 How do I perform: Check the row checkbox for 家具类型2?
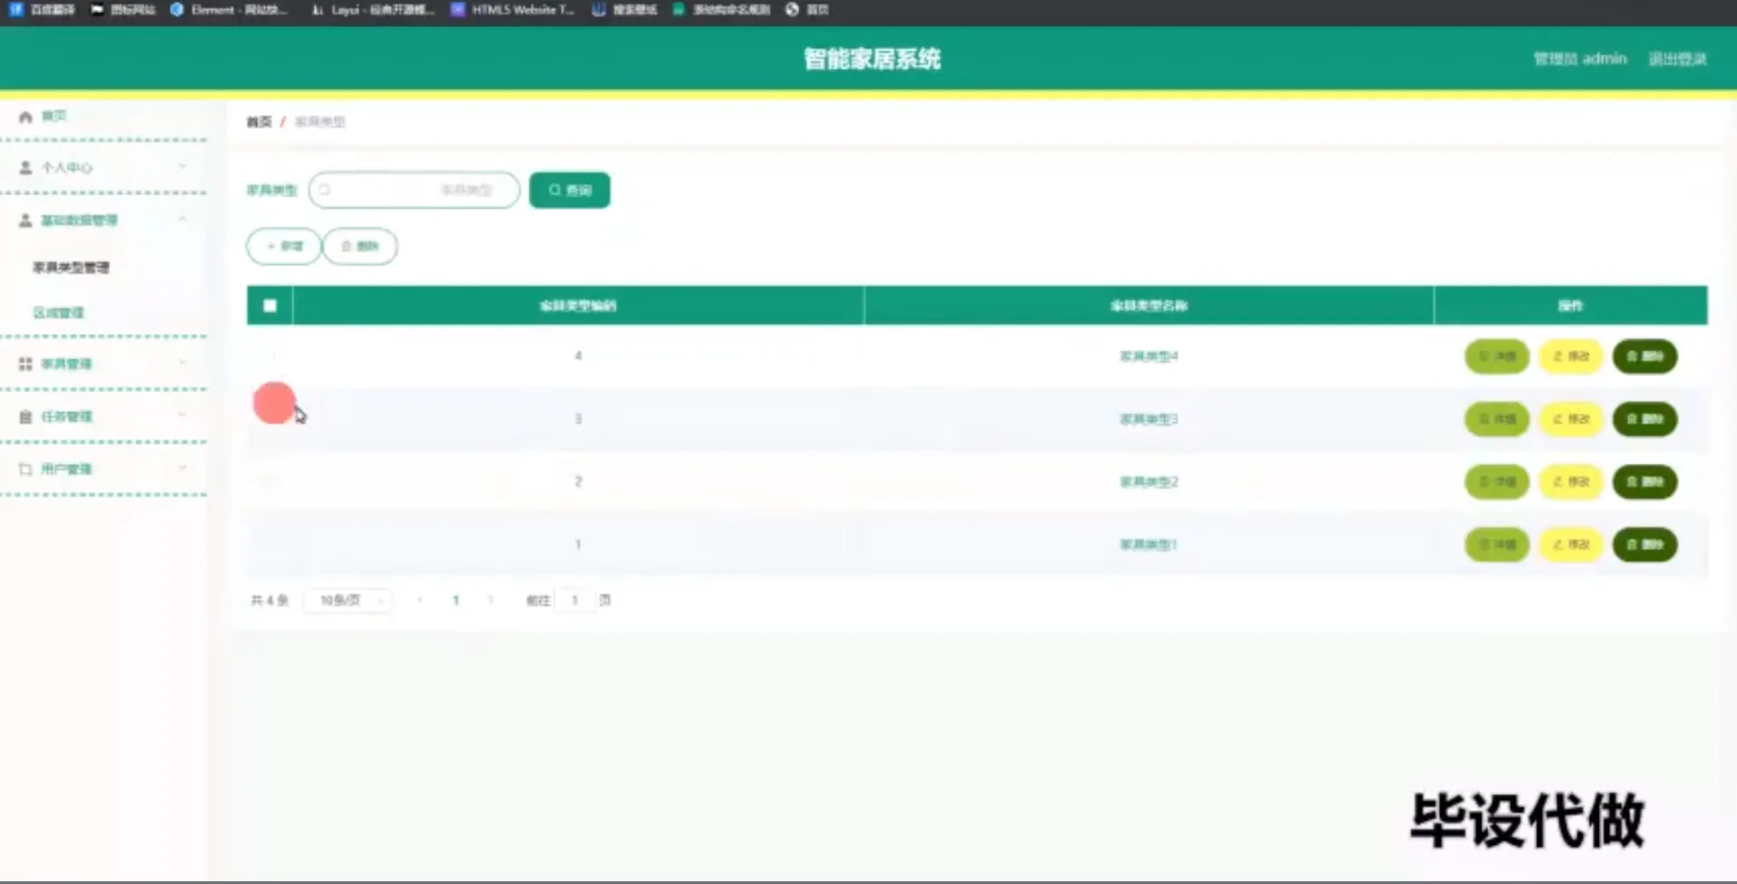[269, 482]
